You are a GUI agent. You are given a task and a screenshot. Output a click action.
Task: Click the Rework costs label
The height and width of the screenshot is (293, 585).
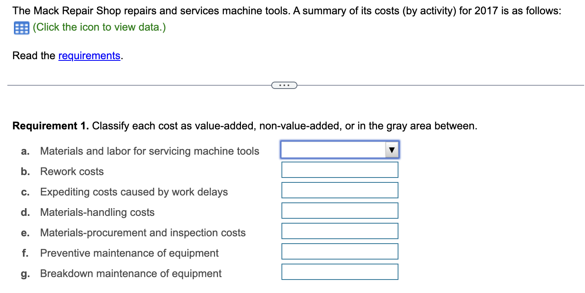72,171
